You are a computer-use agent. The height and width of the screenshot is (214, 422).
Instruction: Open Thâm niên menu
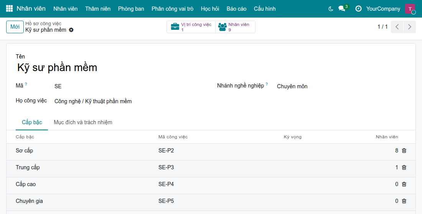click(98, 9)
